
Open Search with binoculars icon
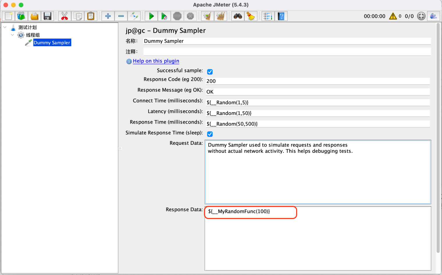point(238,16)
